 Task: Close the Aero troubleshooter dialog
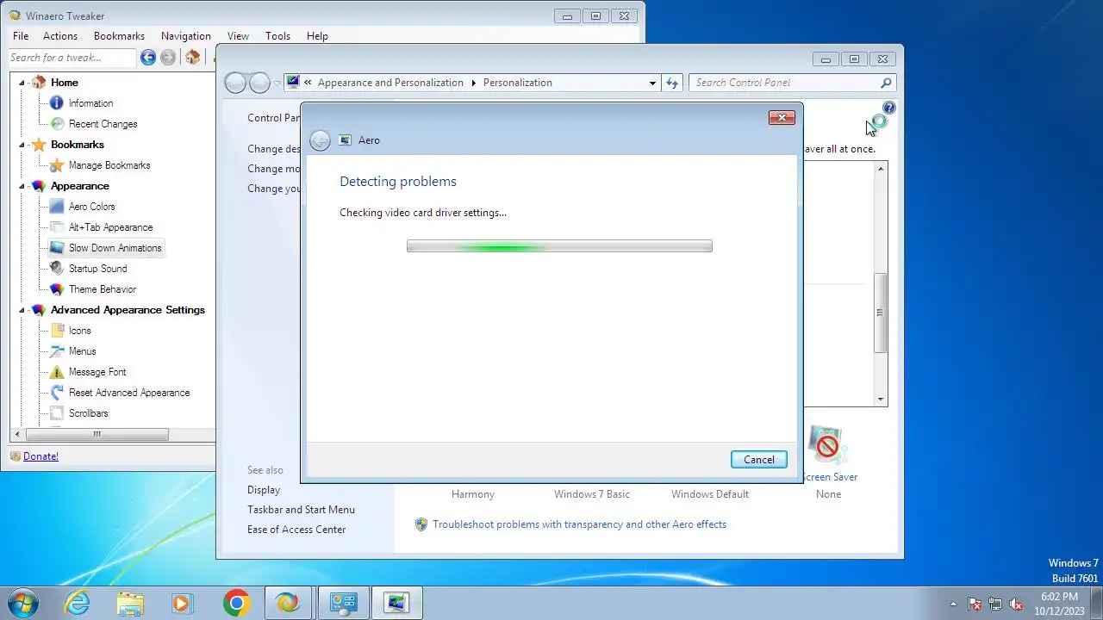click(782, 118)
